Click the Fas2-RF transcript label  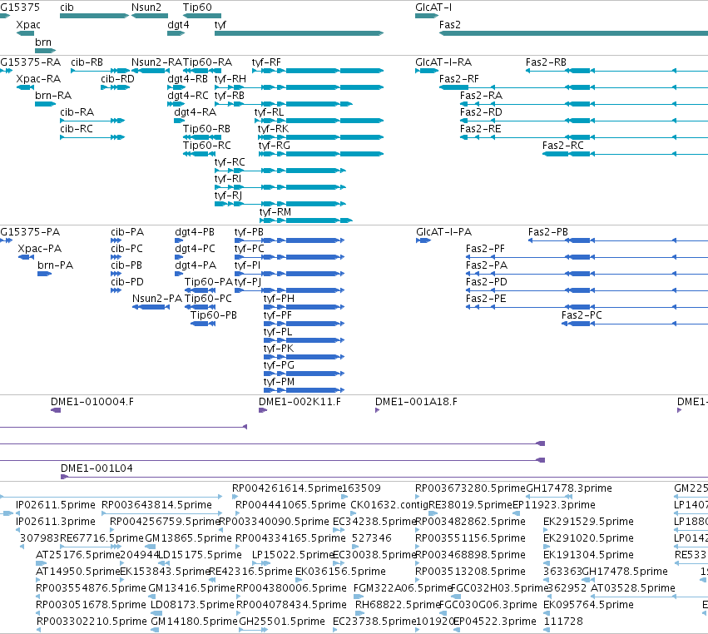tap(459, 79)
